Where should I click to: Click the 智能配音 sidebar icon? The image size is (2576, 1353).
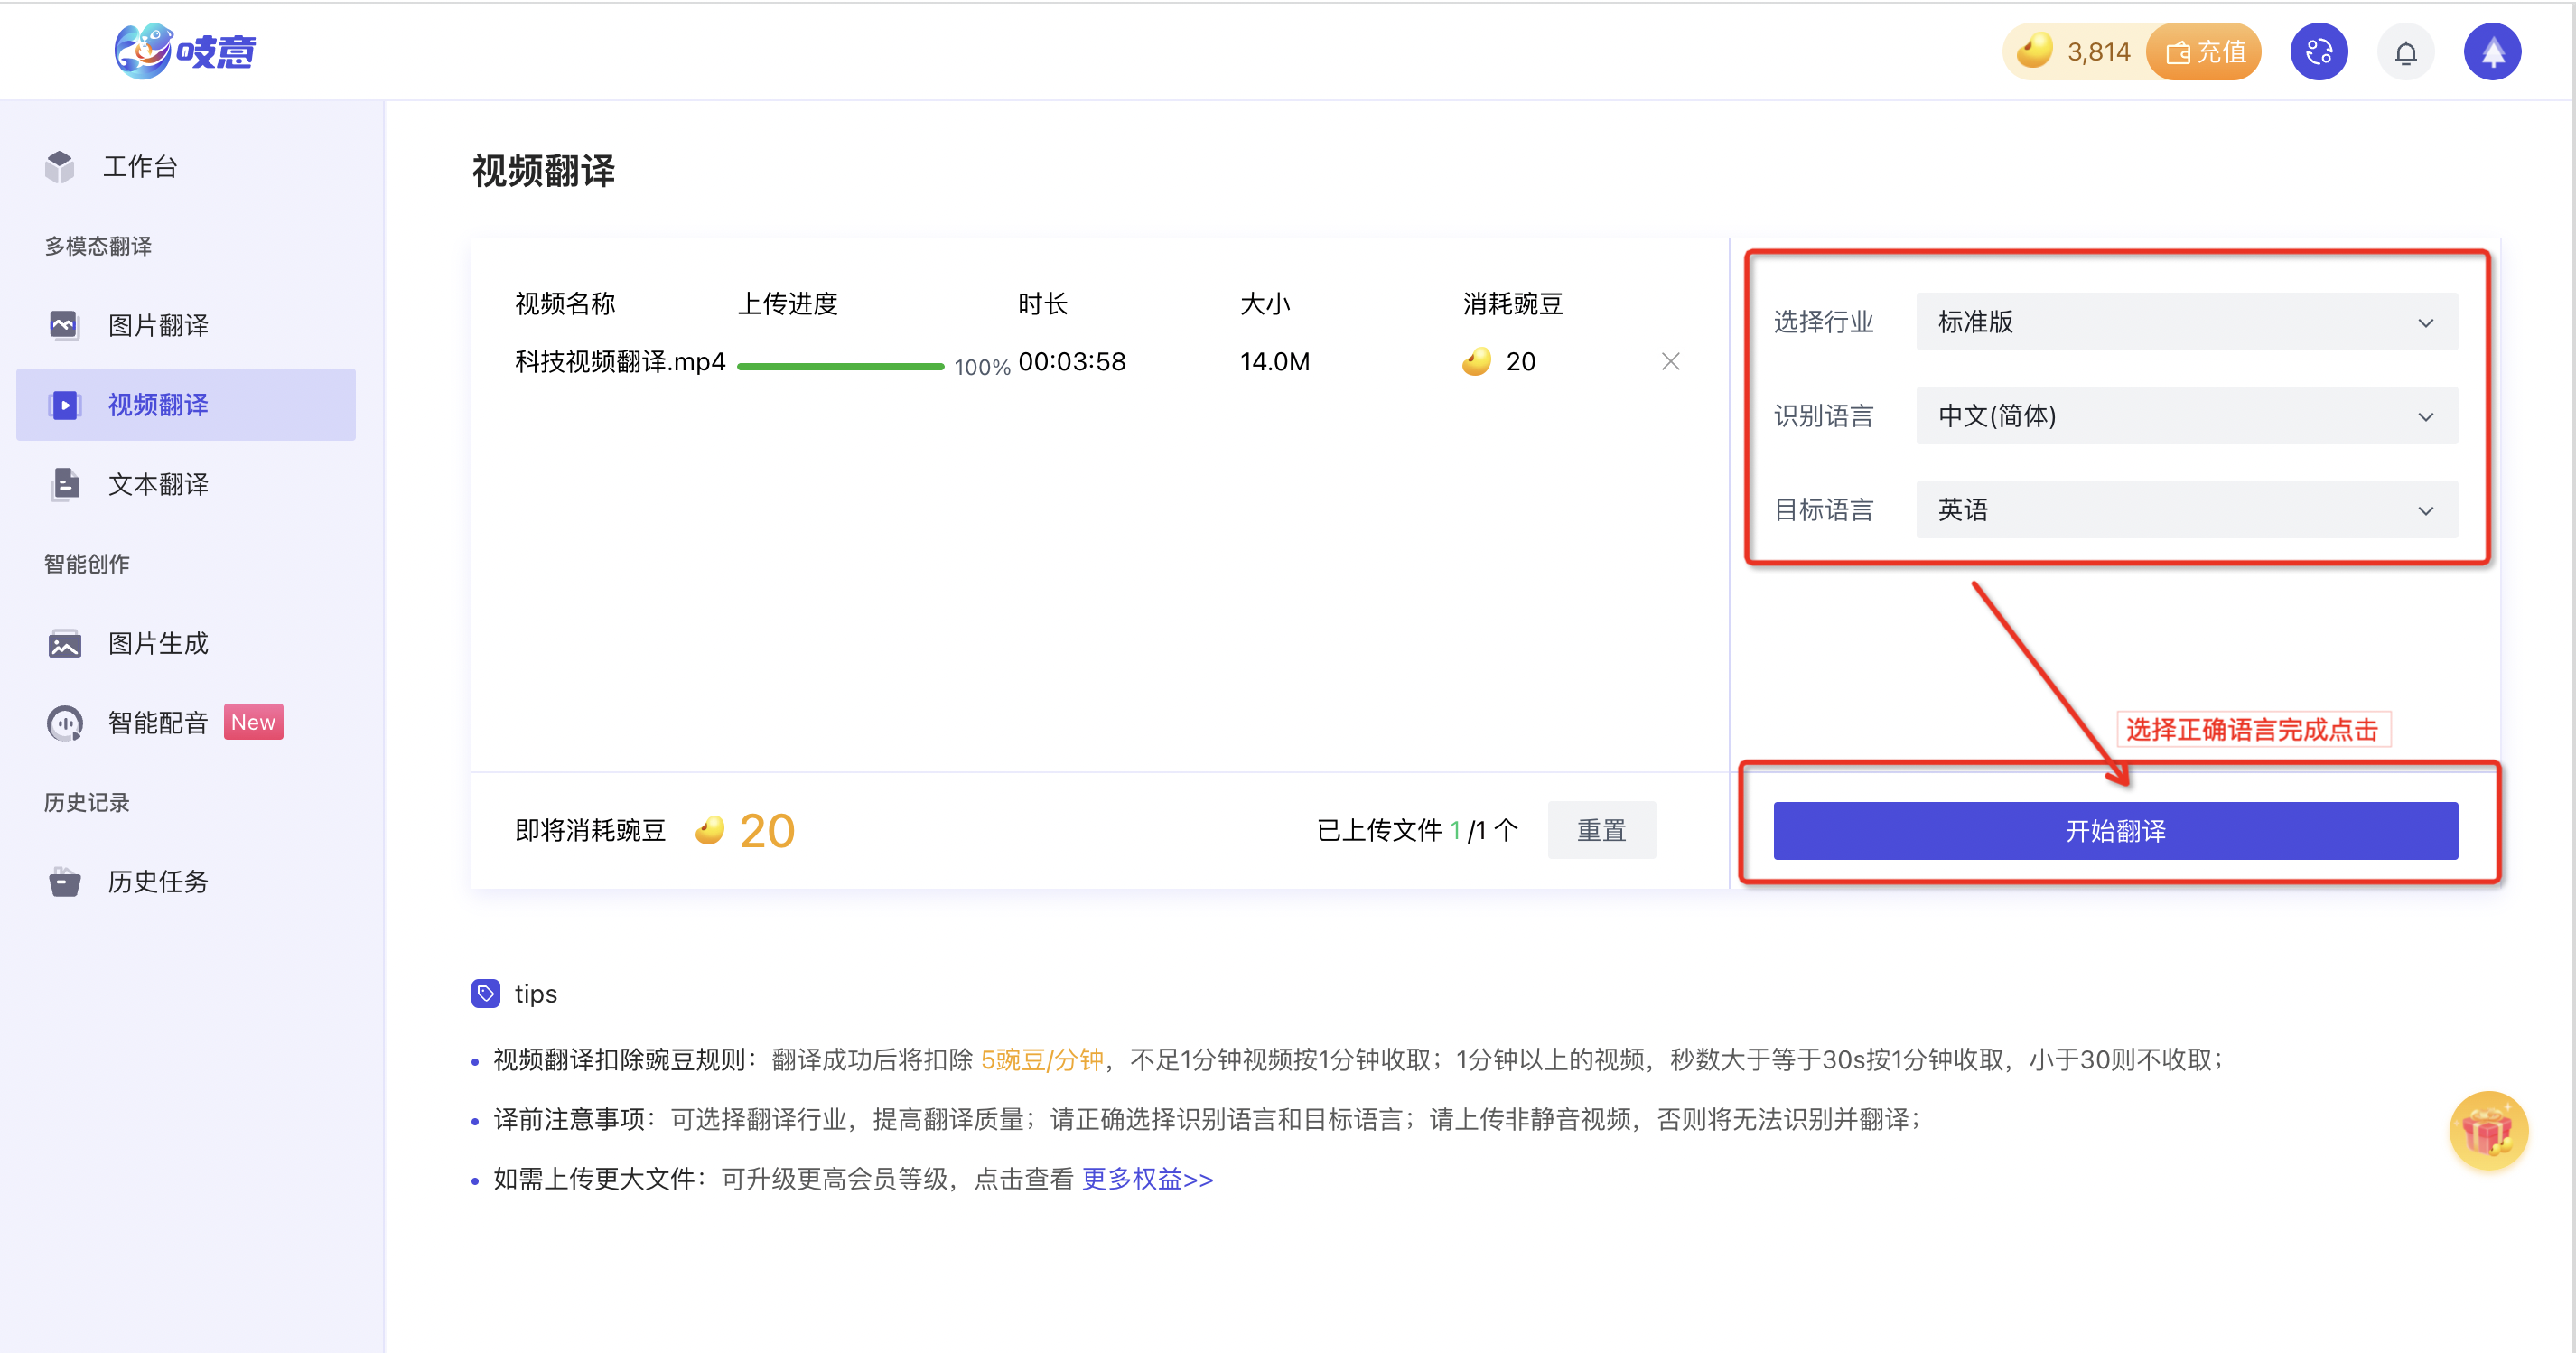[x=65, y=722]
